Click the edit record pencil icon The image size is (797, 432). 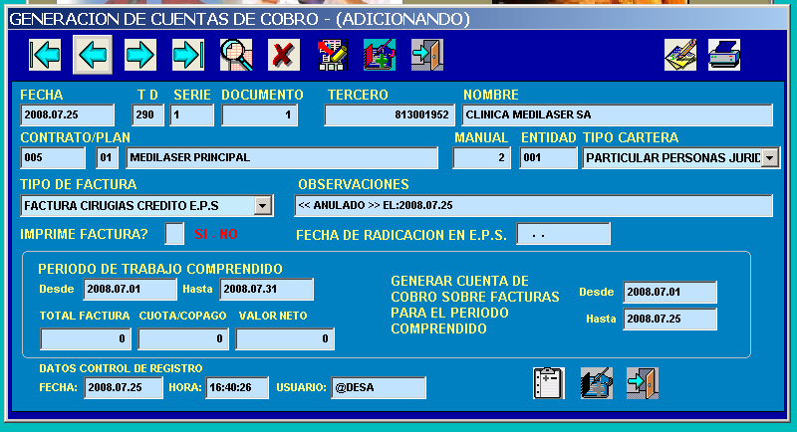[332, 55]
